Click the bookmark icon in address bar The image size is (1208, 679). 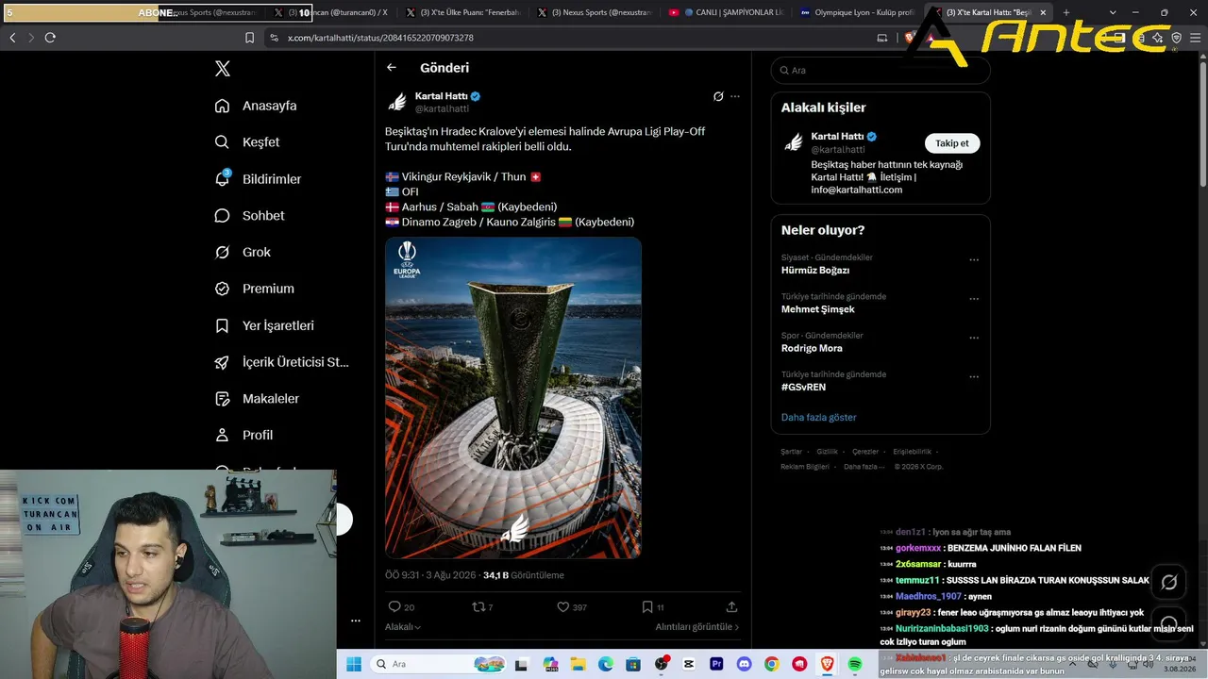coord(249,38)
